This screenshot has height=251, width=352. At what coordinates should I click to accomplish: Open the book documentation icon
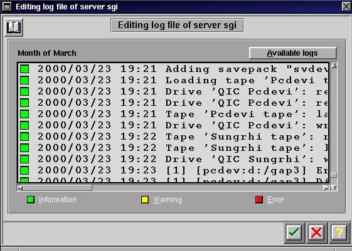14,28
